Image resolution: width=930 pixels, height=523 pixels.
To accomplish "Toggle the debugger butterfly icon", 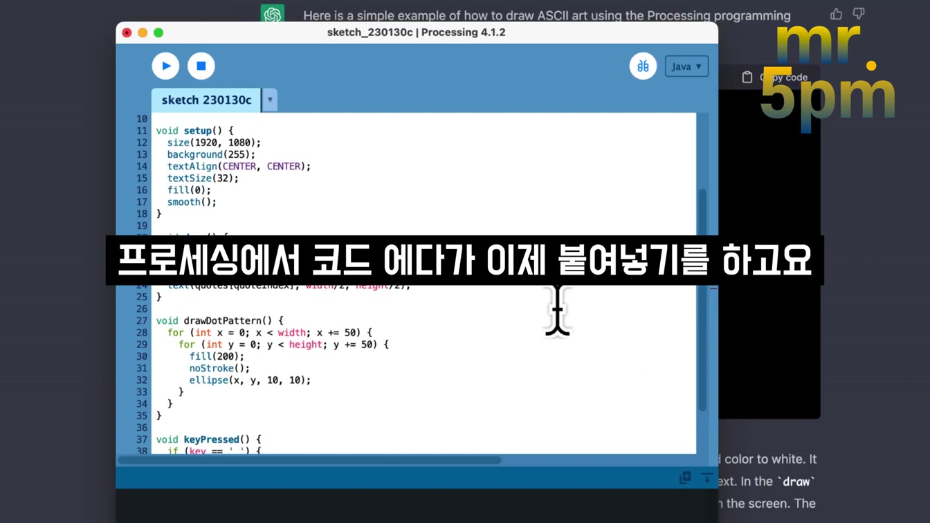I will 643,66.
